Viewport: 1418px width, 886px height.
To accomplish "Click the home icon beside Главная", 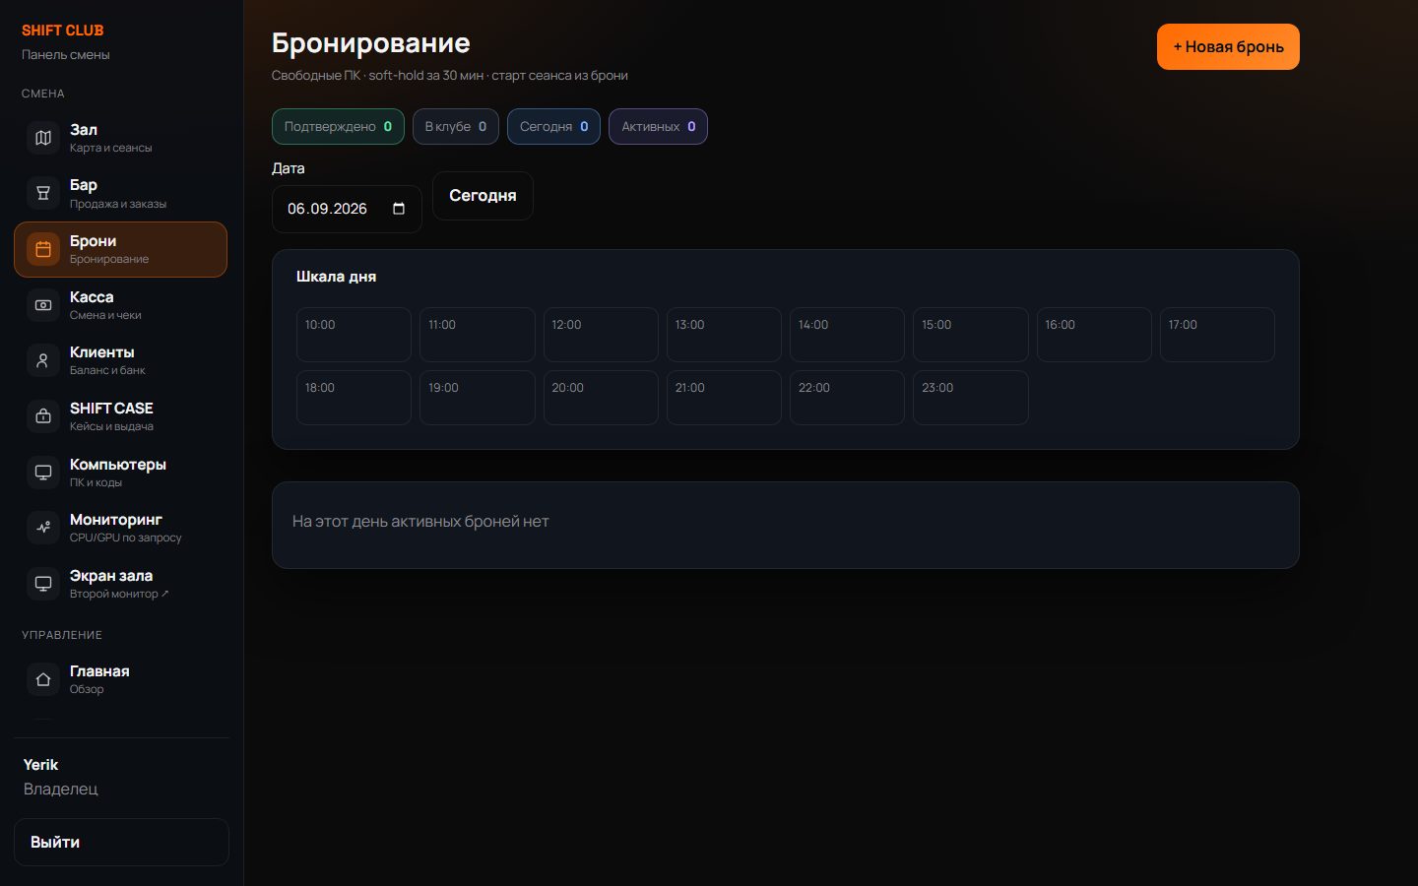I will 43,679.
